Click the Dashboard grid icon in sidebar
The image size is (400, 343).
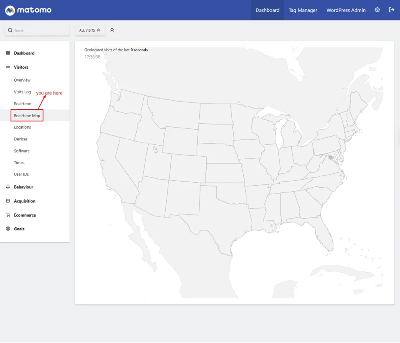click(x=8, y=53)
